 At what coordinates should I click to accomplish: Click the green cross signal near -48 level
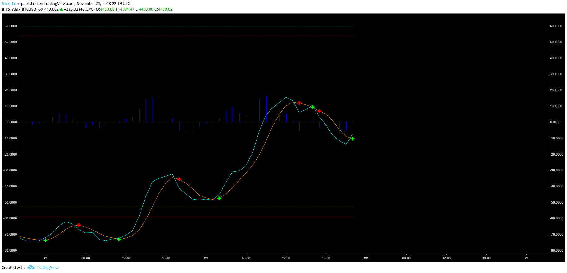click(219, 198)
